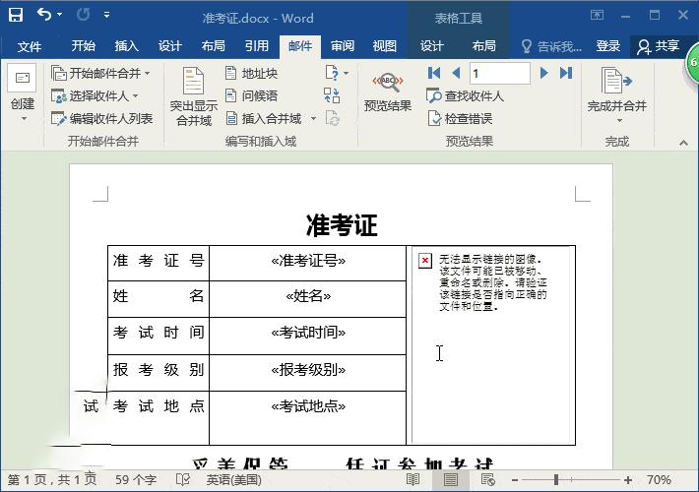The height and width of the screenshot is (492, 699).
Task: Switch to the 插入 tab
Action: point(126,46)
